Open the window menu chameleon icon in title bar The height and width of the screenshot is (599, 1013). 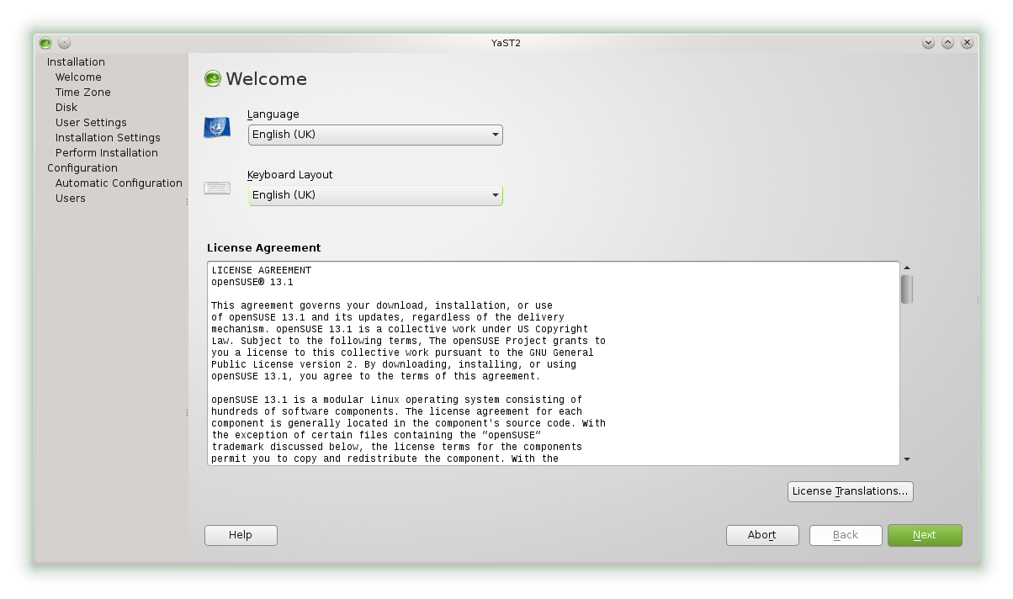click(45, 43)
